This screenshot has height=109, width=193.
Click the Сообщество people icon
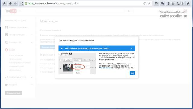coord(6,42)
